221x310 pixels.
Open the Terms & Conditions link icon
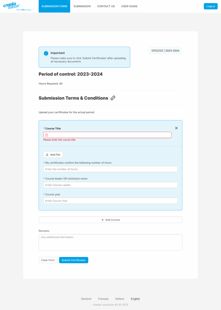tap(113, 98)
